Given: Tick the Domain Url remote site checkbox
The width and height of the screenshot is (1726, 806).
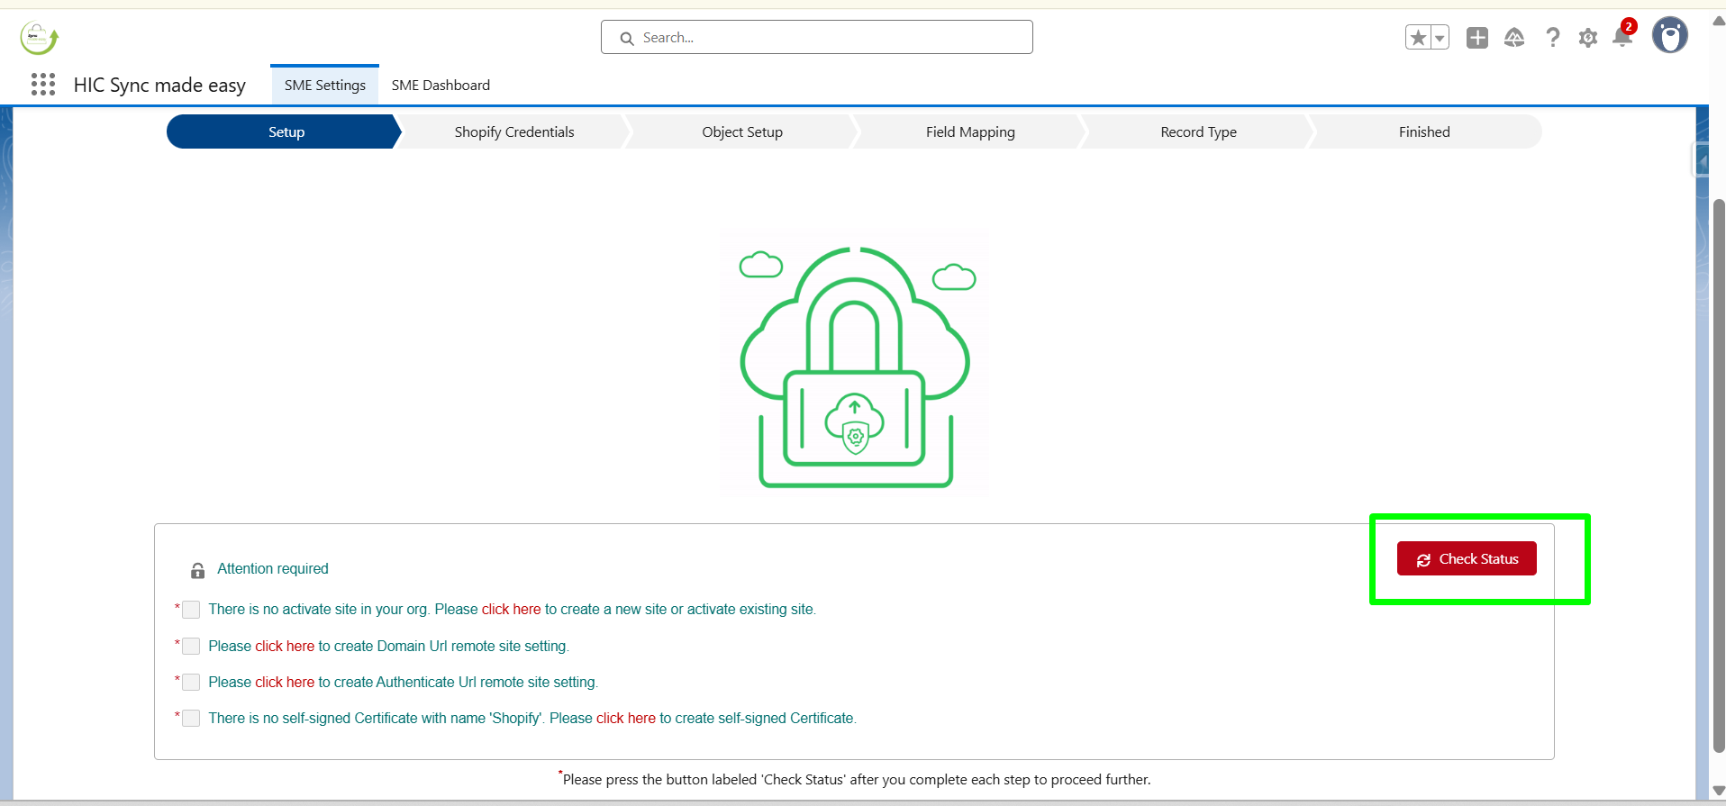Looking at the screenshot, I should coord(191,647).
